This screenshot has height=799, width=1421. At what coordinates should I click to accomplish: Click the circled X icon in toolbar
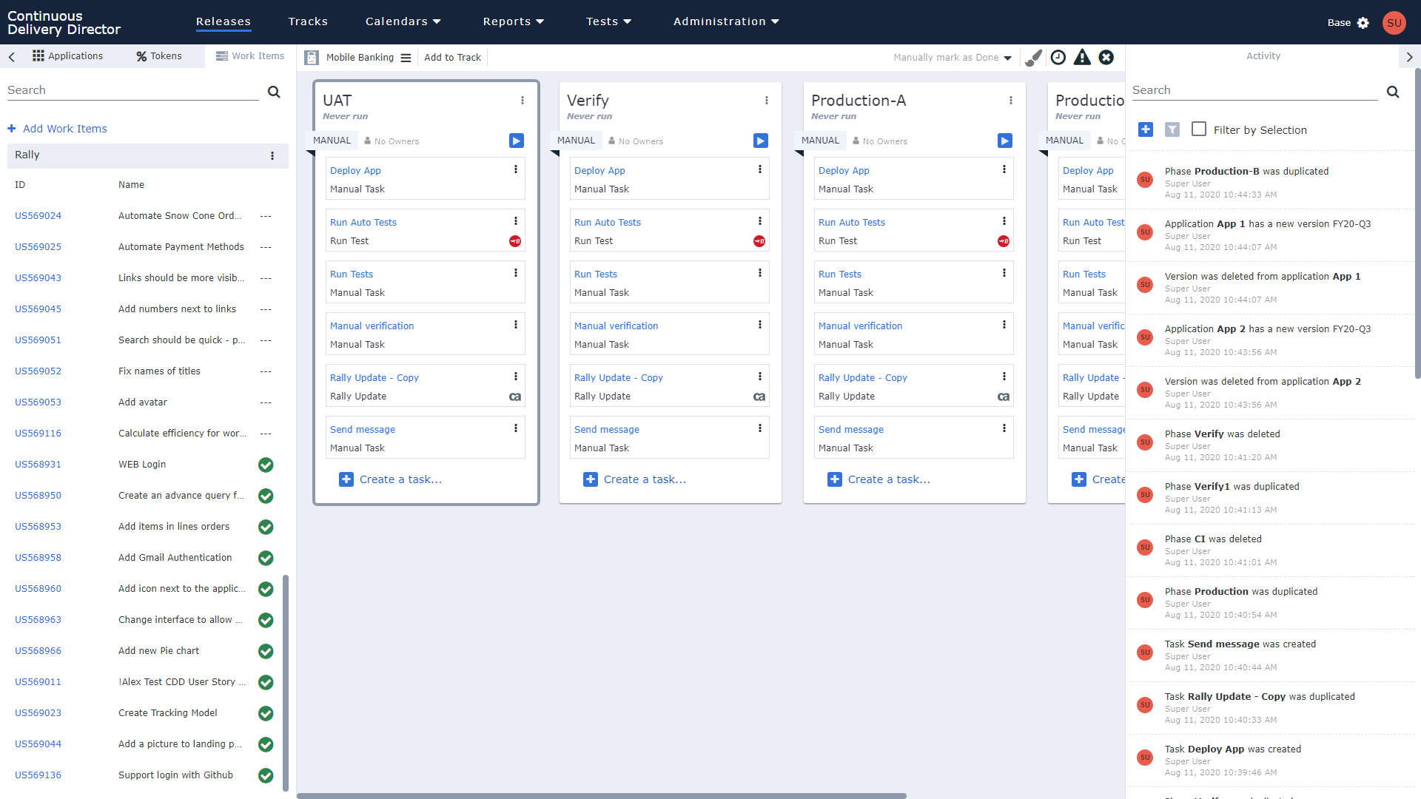(1106, 58)
